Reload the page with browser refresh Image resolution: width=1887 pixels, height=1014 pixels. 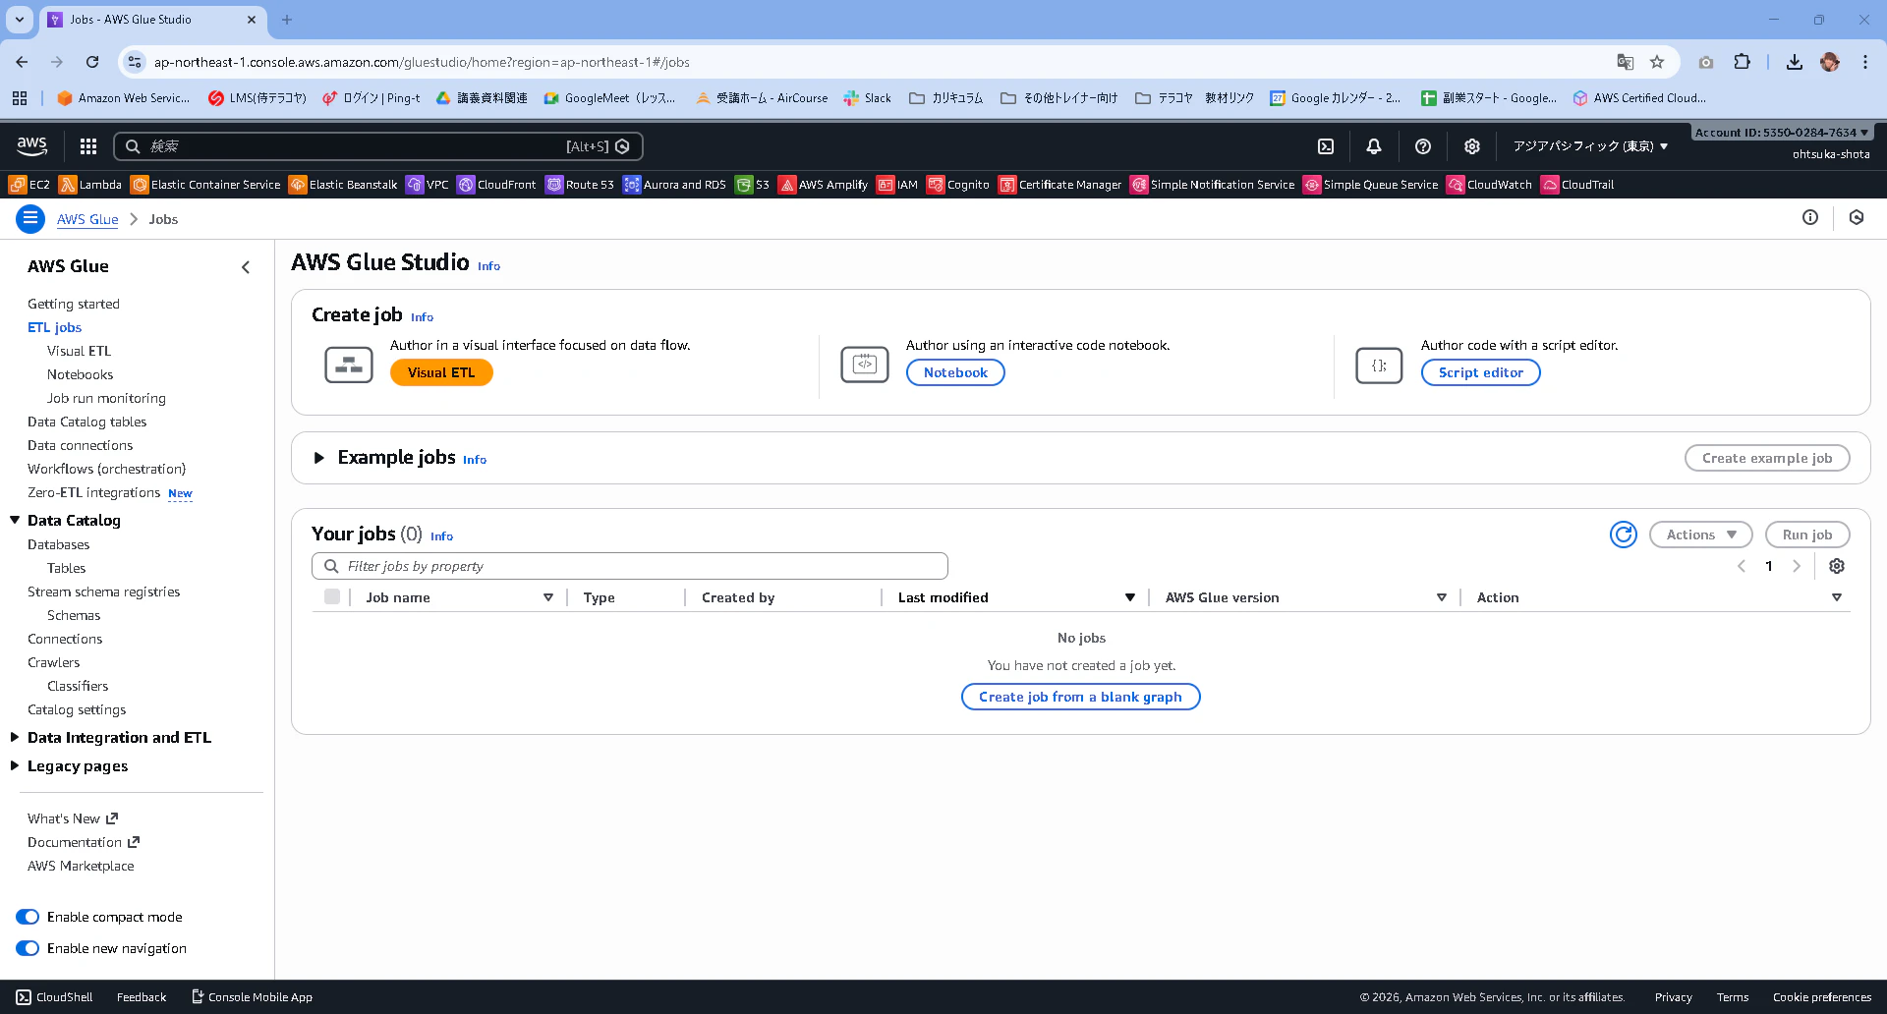(92, 62)
